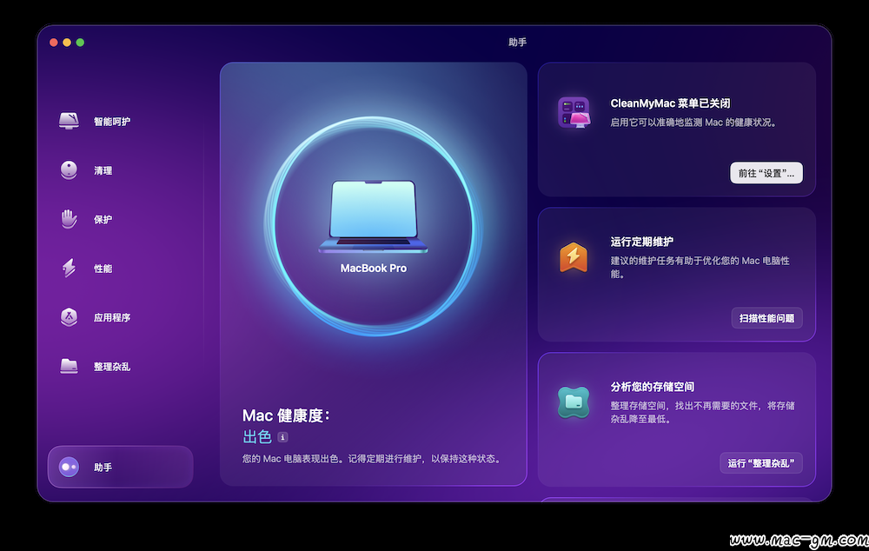Click the CleanMyMac 菜单已关闭 heading

tap(670, 103)
